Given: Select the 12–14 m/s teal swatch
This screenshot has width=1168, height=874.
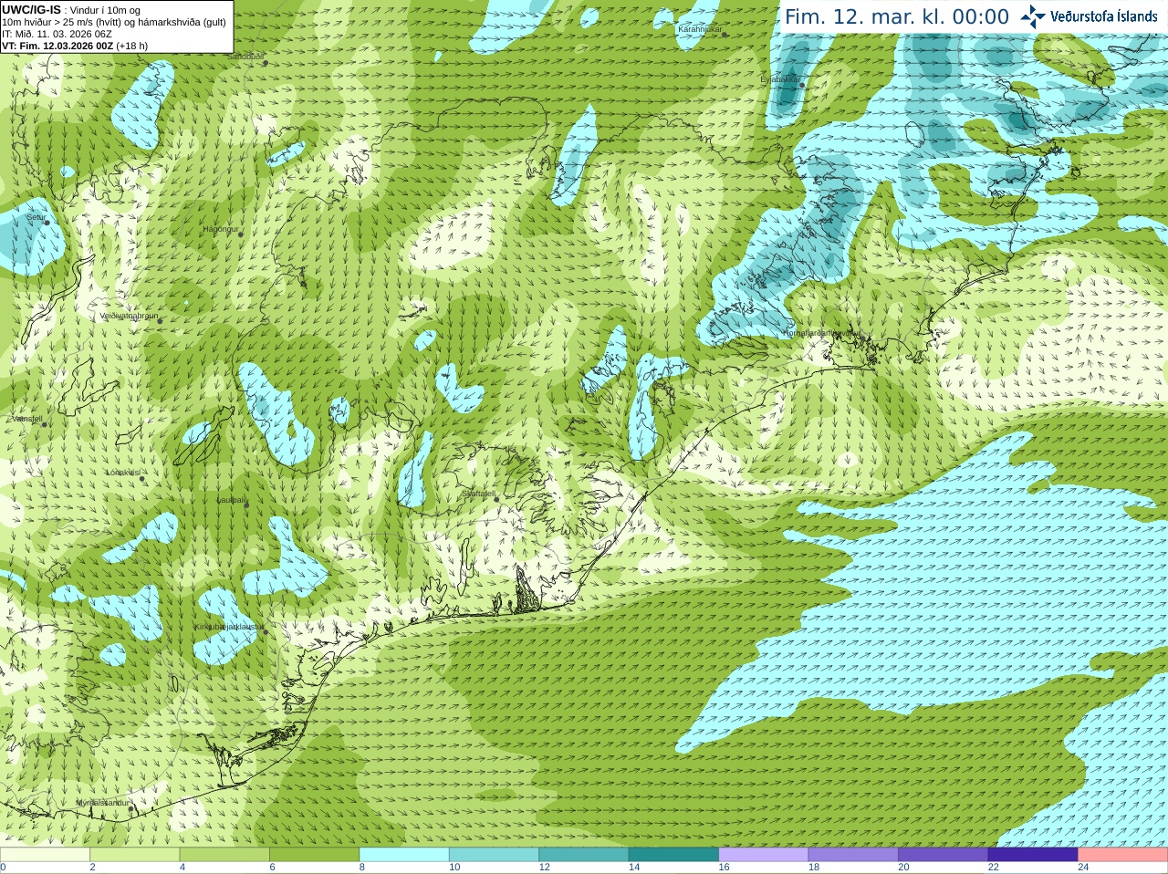Looking at the screenshot, I should [x=584, y=855].
